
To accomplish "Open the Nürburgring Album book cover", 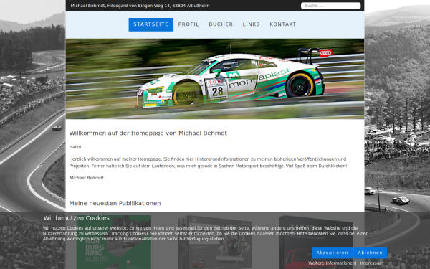I will 113,242.
